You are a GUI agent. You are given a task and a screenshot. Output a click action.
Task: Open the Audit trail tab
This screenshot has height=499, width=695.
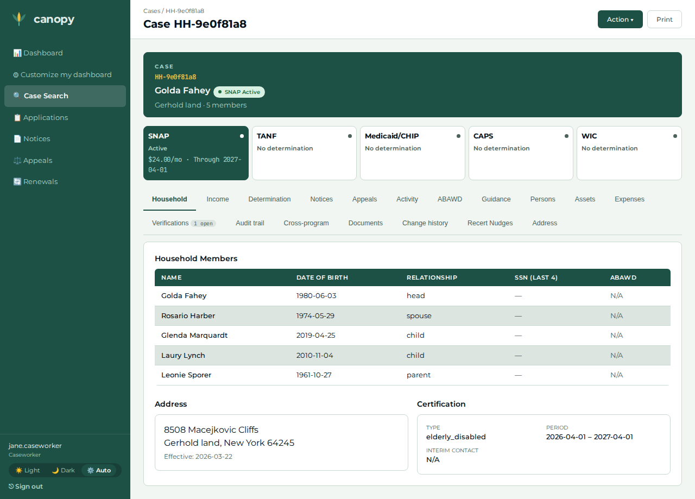click(250, 223)
